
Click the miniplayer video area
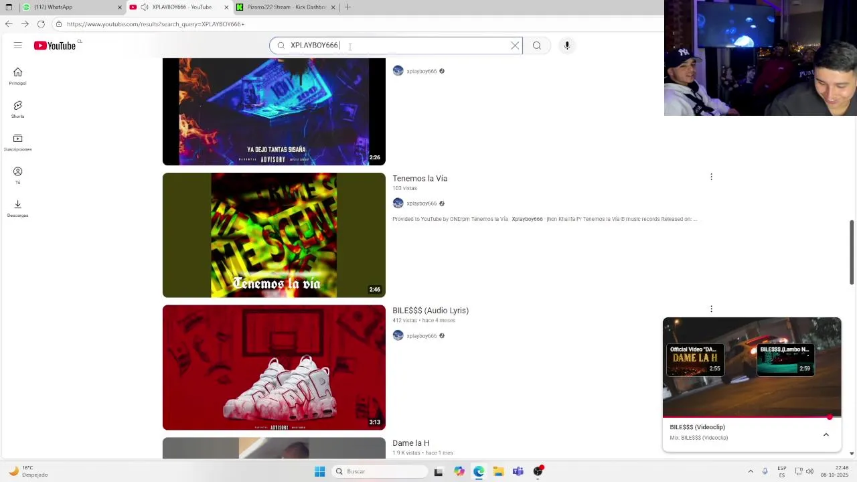tap(752, 367)
